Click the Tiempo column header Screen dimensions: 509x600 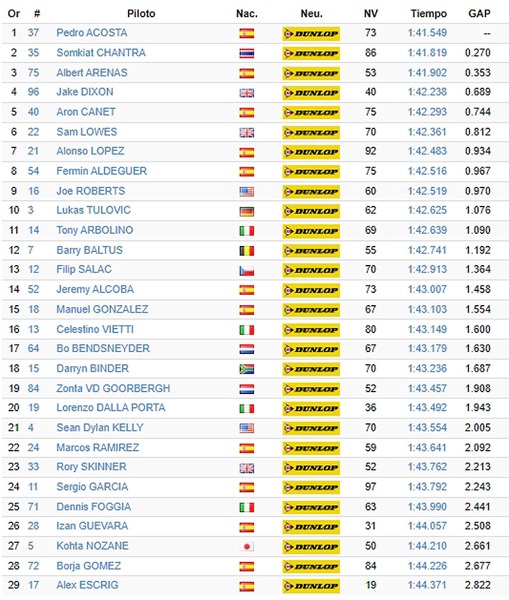(429, 14)
